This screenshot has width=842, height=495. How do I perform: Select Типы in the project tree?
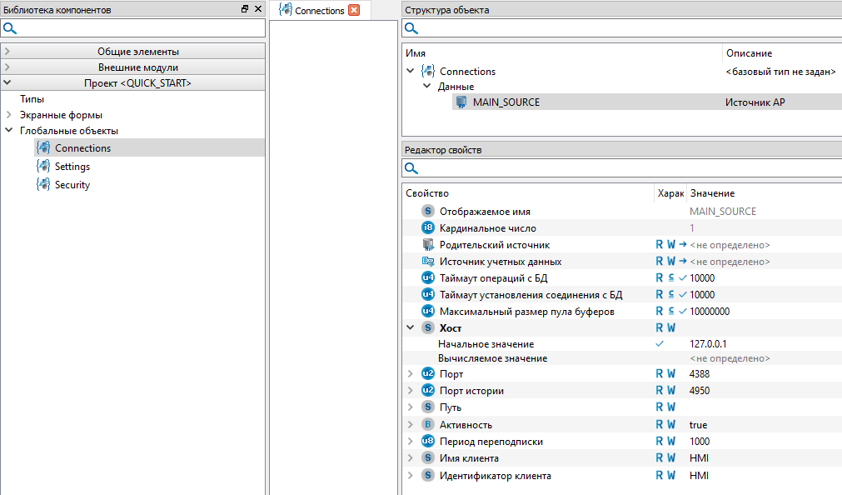[32, 99]
